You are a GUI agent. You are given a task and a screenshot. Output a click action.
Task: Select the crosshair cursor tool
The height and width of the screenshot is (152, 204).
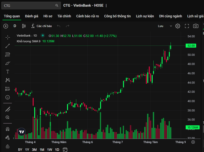(8, 37)
